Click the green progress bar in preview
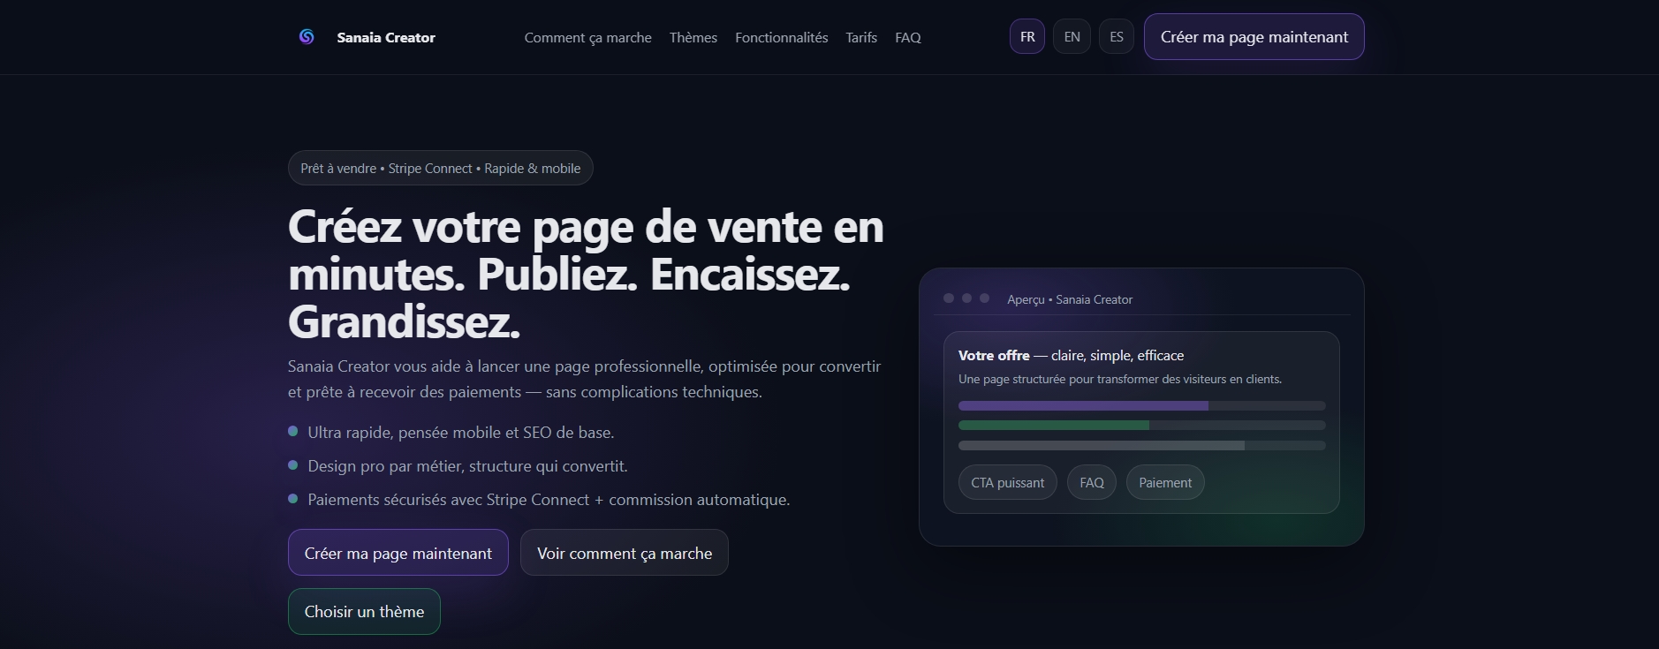The height and width of the screenshot is (649, 1659). [x=1053, y=426]
